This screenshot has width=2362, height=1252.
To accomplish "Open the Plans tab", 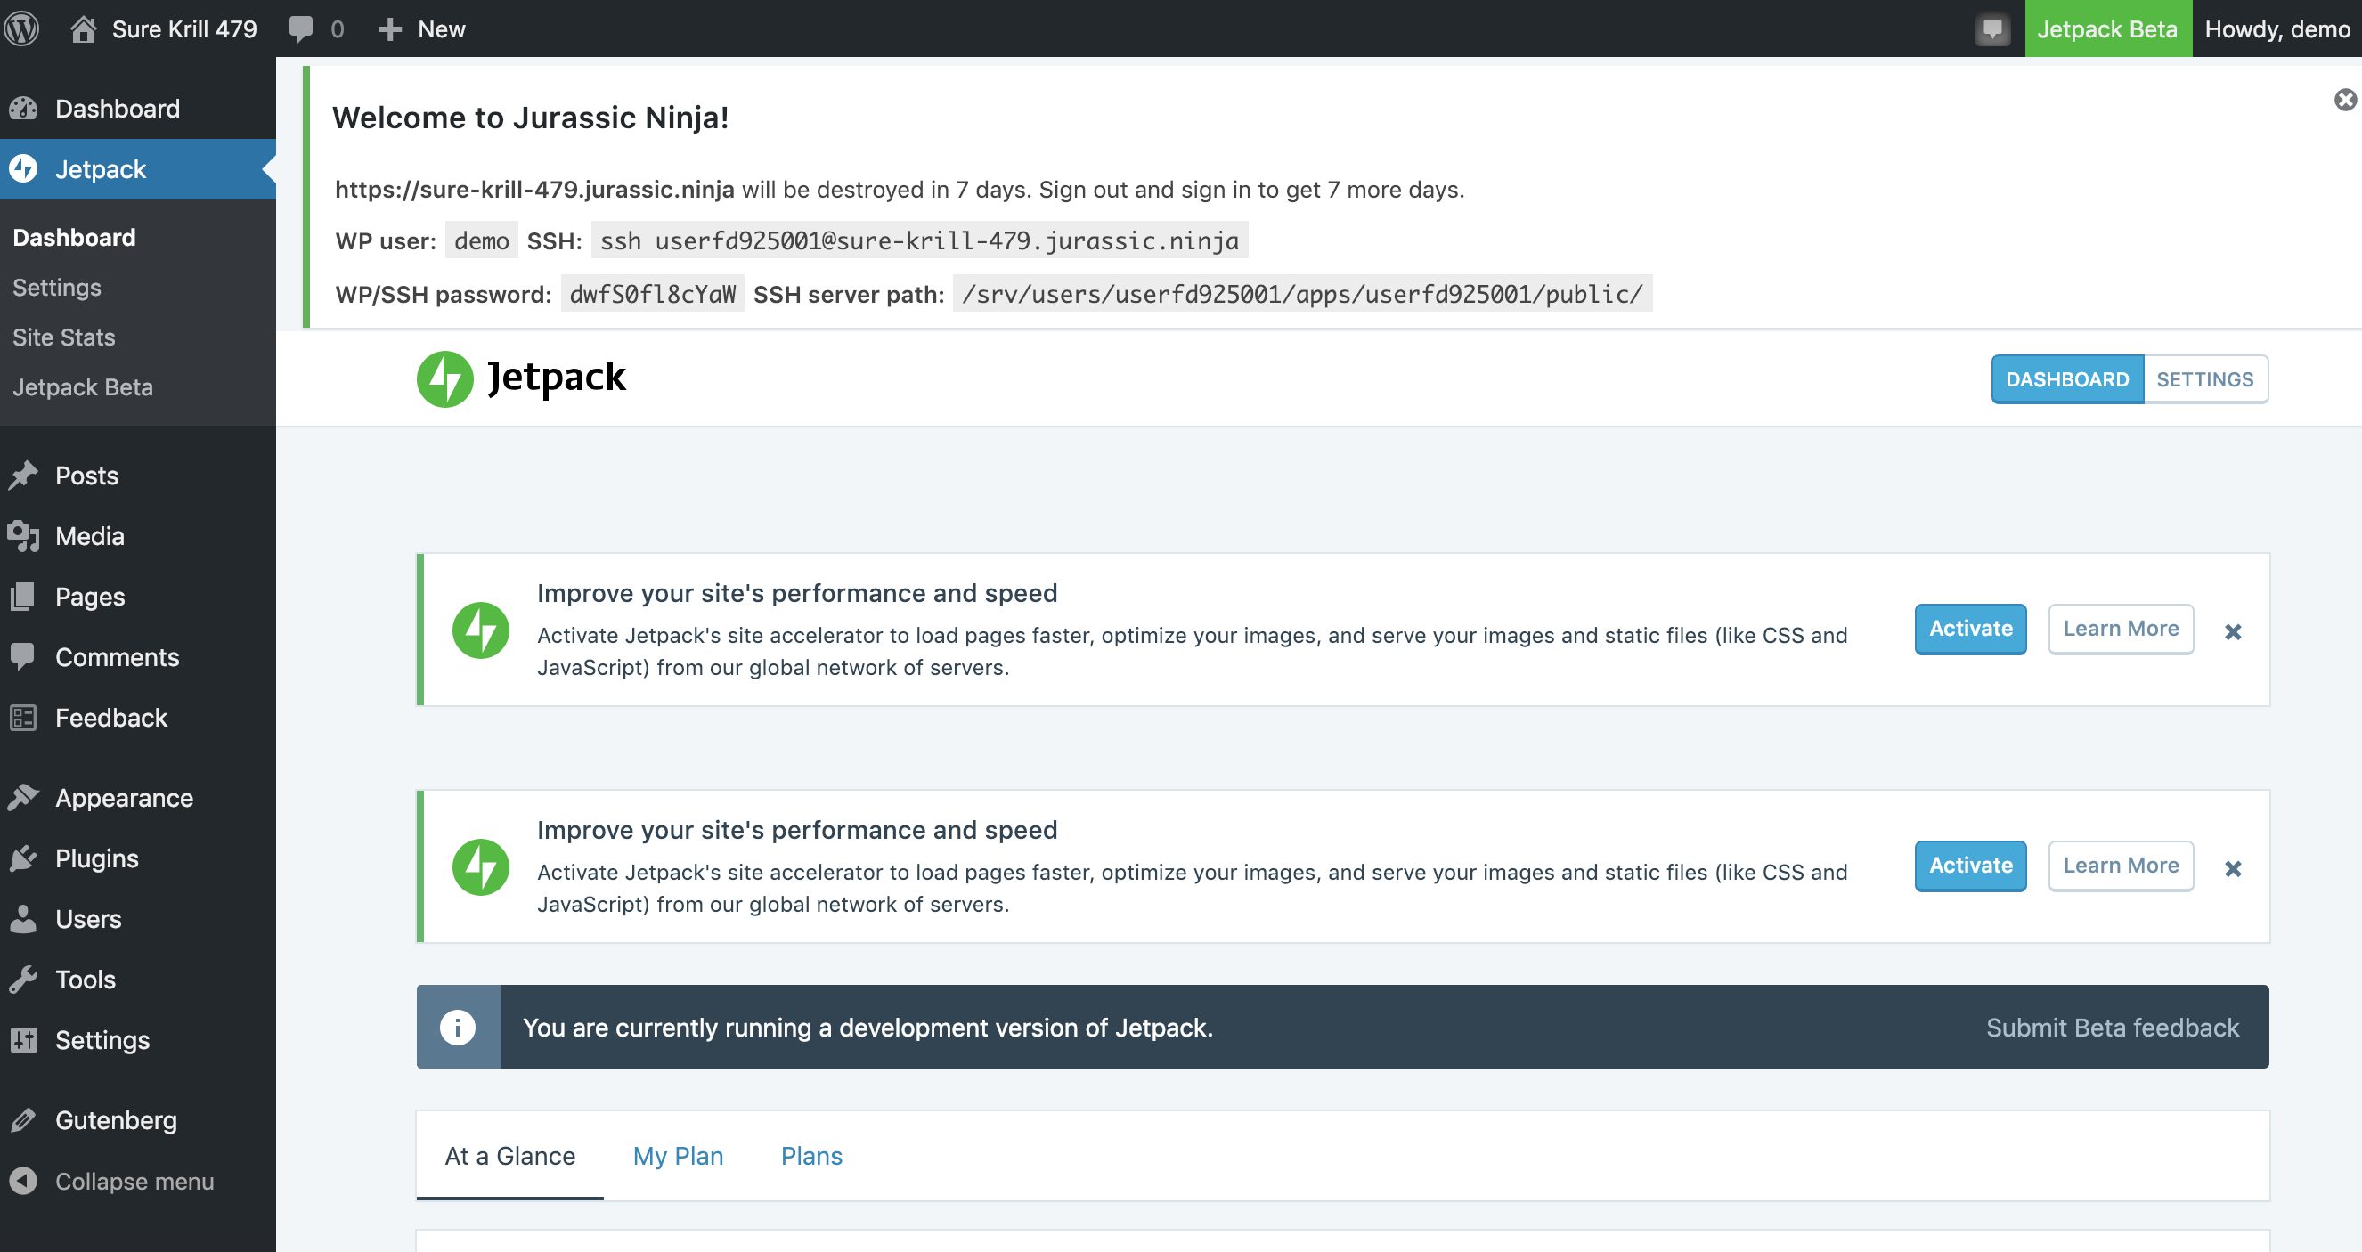I will (810, 1156).
